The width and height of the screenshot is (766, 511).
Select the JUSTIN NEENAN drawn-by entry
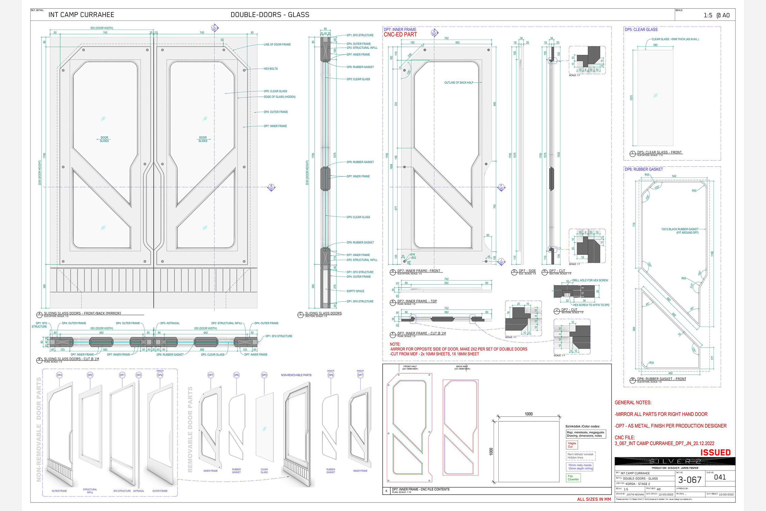pos(635,494)
